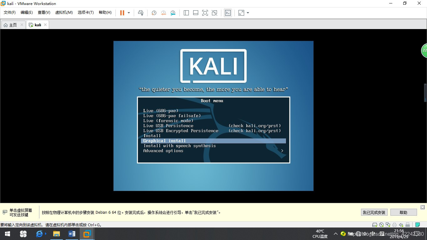Toggle the console view toolbar button
Viewport: 427px width, 240px height.
[x=228, y=13]
